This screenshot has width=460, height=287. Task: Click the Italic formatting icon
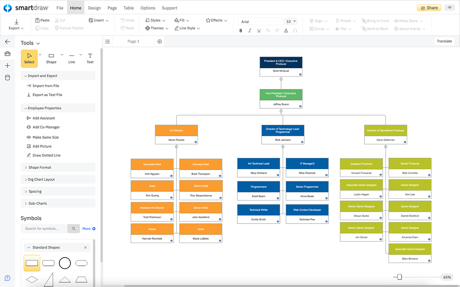coord(250,30)
